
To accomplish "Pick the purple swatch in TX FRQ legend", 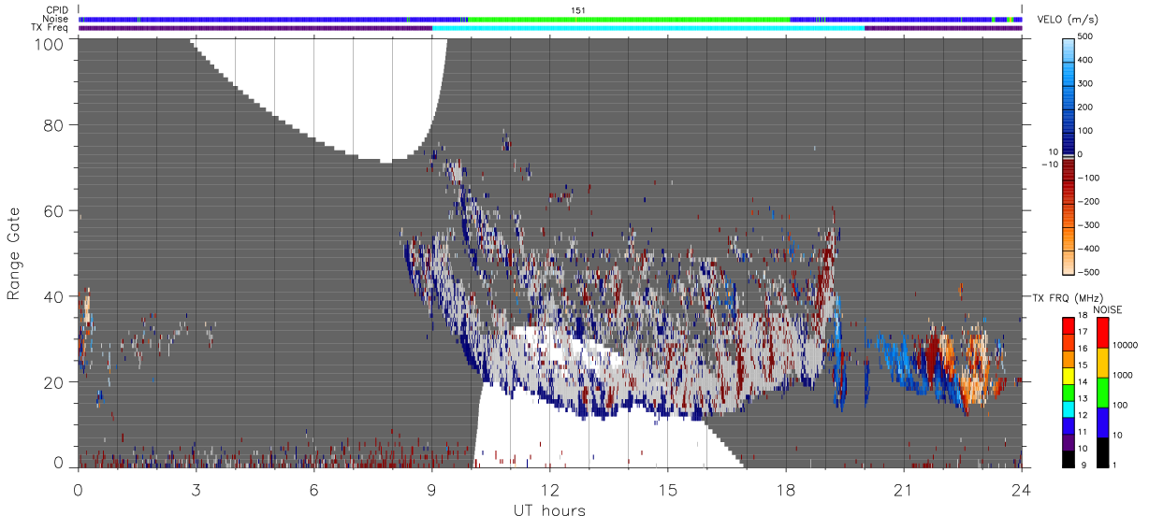I will [1068, 442].
